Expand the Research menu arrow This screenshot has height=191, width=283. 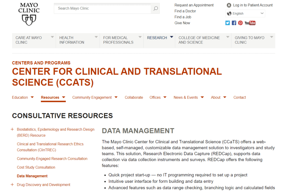coord(172,37)
